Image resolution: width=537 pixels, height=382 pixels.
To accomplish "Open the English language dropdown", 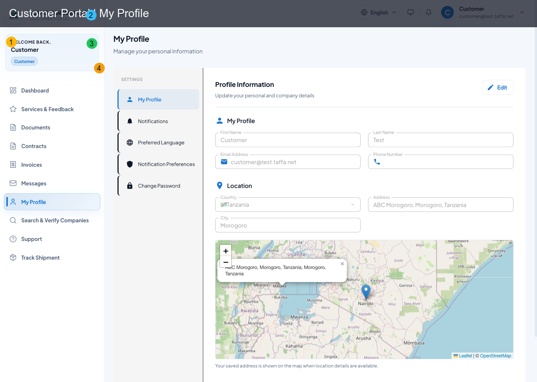I will [x=379, y=12].
